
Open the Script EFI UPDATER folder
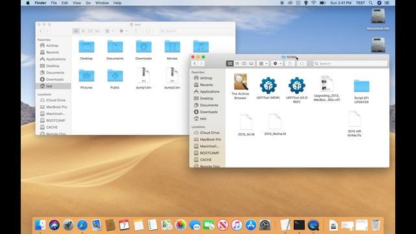click(x=361, y=86)
